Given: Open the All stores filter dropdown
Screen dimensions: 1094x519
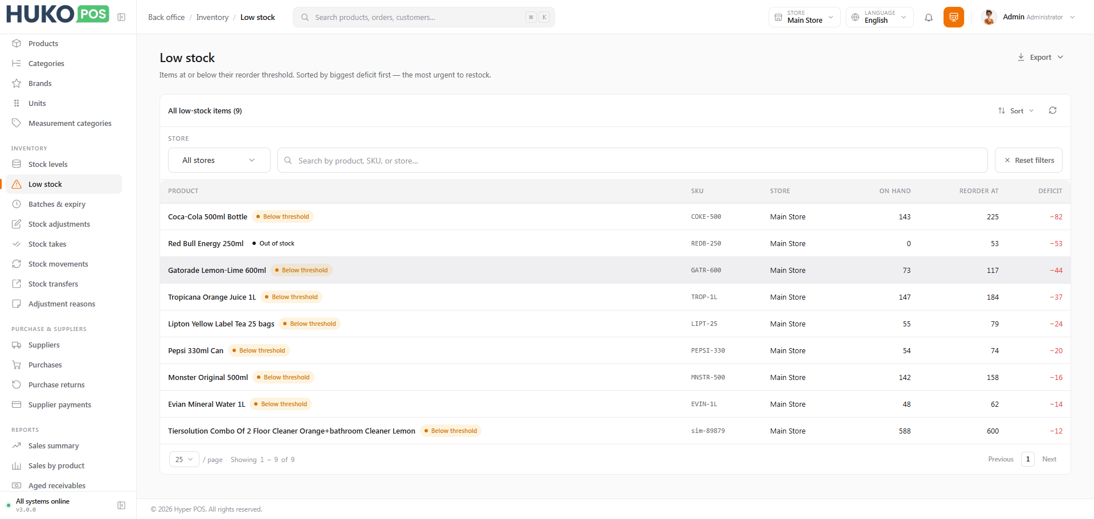Looking at the screenshot, I should 219,160.
